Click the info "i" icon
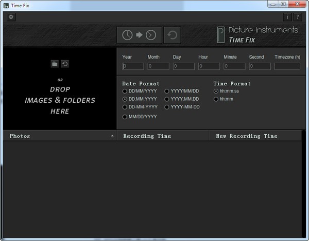The height and width of the screenshot is (241, 309). click(288, 17)
